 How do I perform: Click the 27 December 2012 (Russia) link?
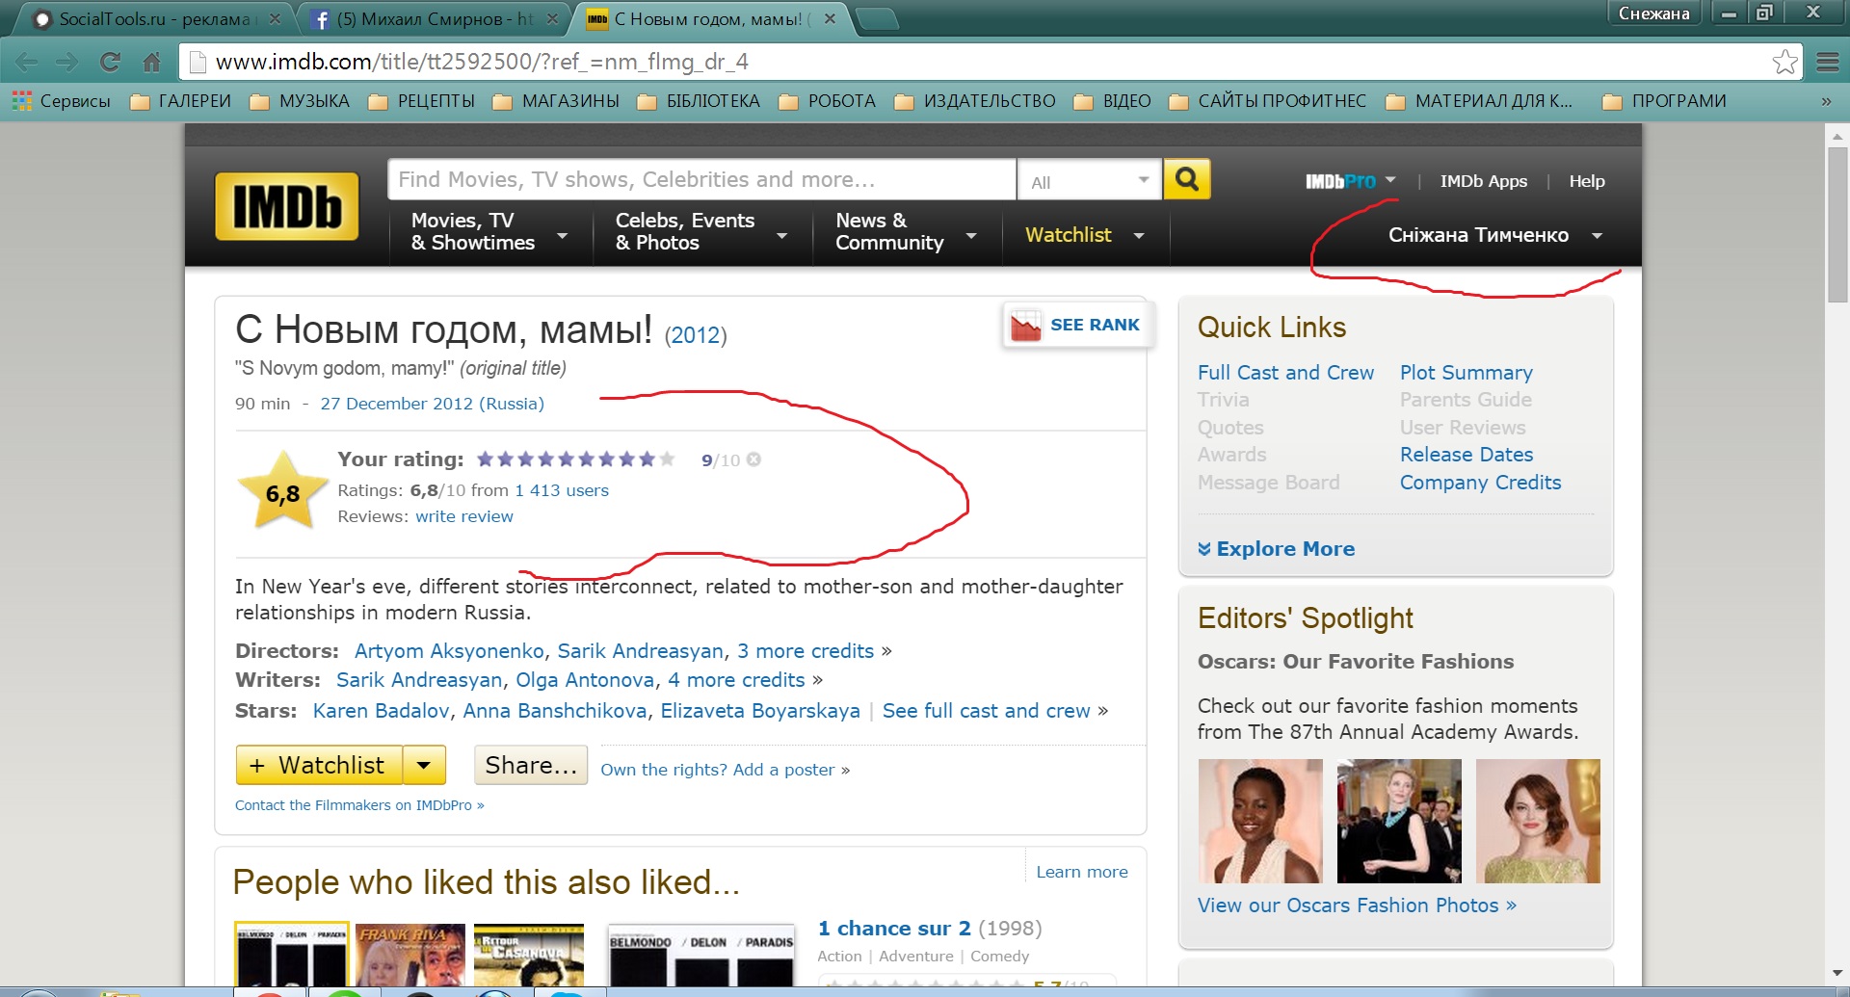pyautogui.click(x=432, y=404)
